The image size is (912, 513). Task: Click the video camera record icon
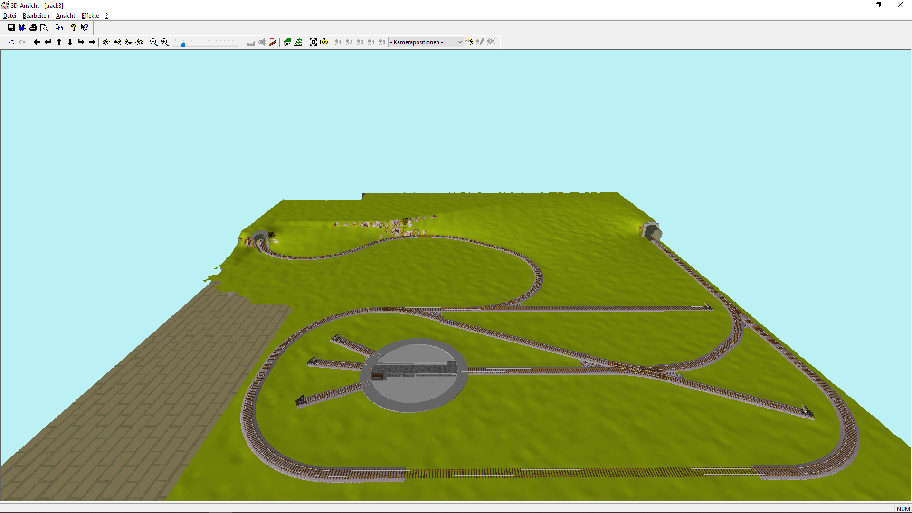(x=22, y=28)
